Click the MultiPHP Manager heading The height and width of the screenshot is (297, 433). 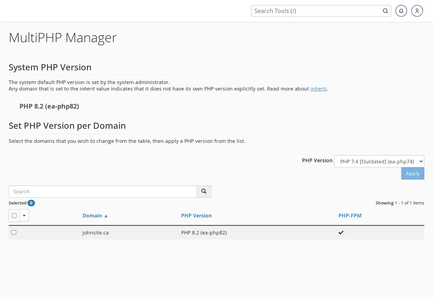coord(63,38)
